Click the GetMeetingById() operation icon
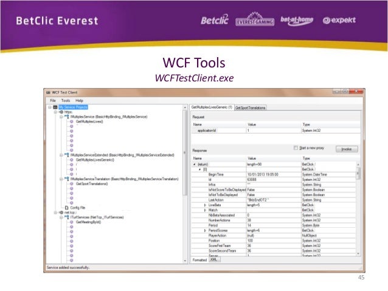388x291 pixels. click(x=72, y=222)
